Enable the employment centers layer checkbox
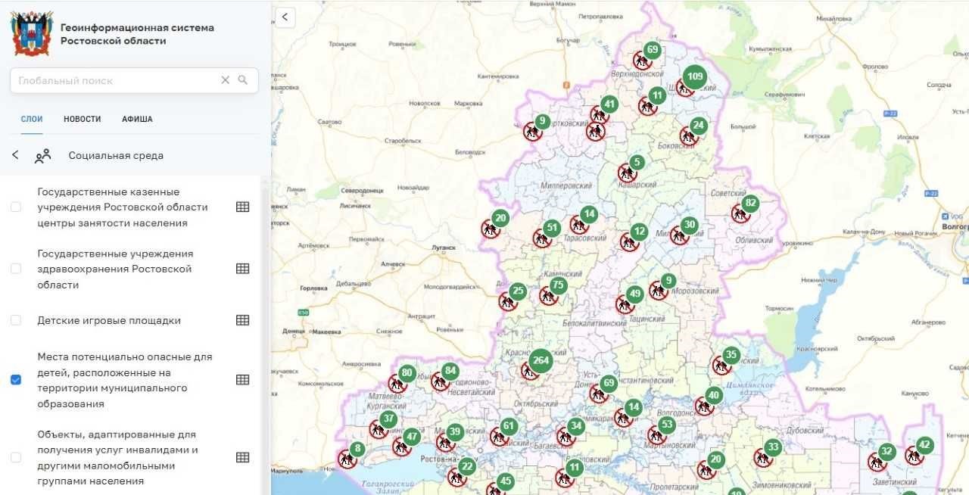The image size is (969, 495). 16,207
